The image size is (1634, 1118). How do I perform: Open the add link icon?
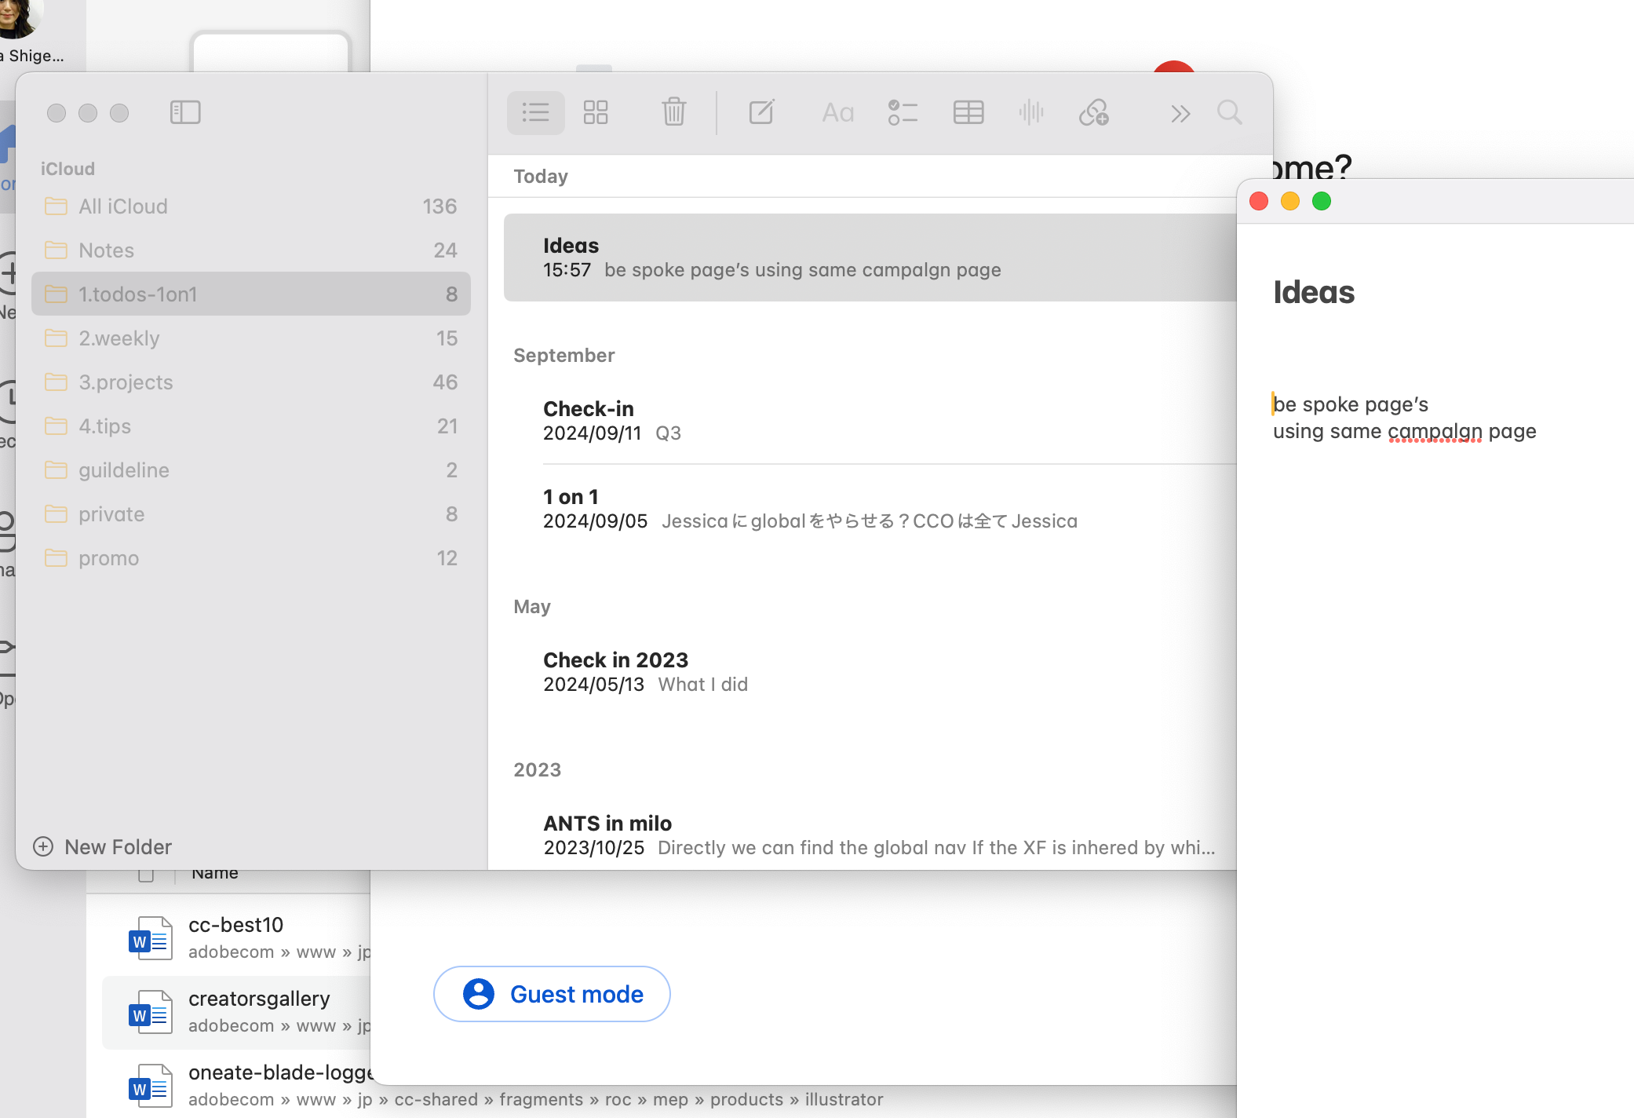[x=1093, y=112]
